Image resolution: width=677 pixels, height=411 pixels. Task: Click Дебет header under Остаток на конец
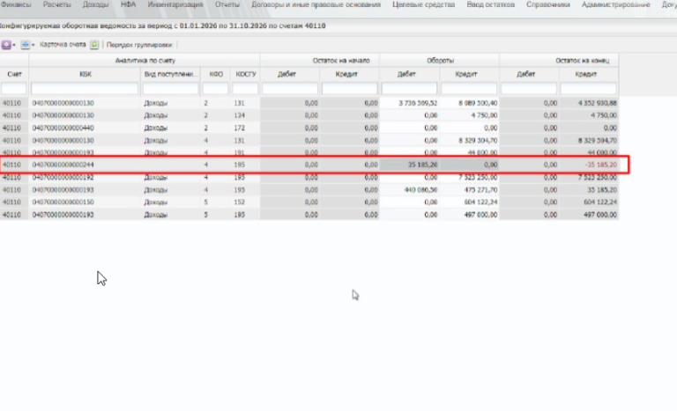pos(526,74)
